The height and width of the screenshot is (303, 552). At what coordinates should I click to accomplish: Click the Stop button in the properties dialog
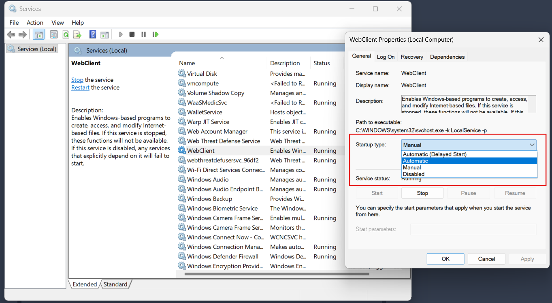coord(422,193)
